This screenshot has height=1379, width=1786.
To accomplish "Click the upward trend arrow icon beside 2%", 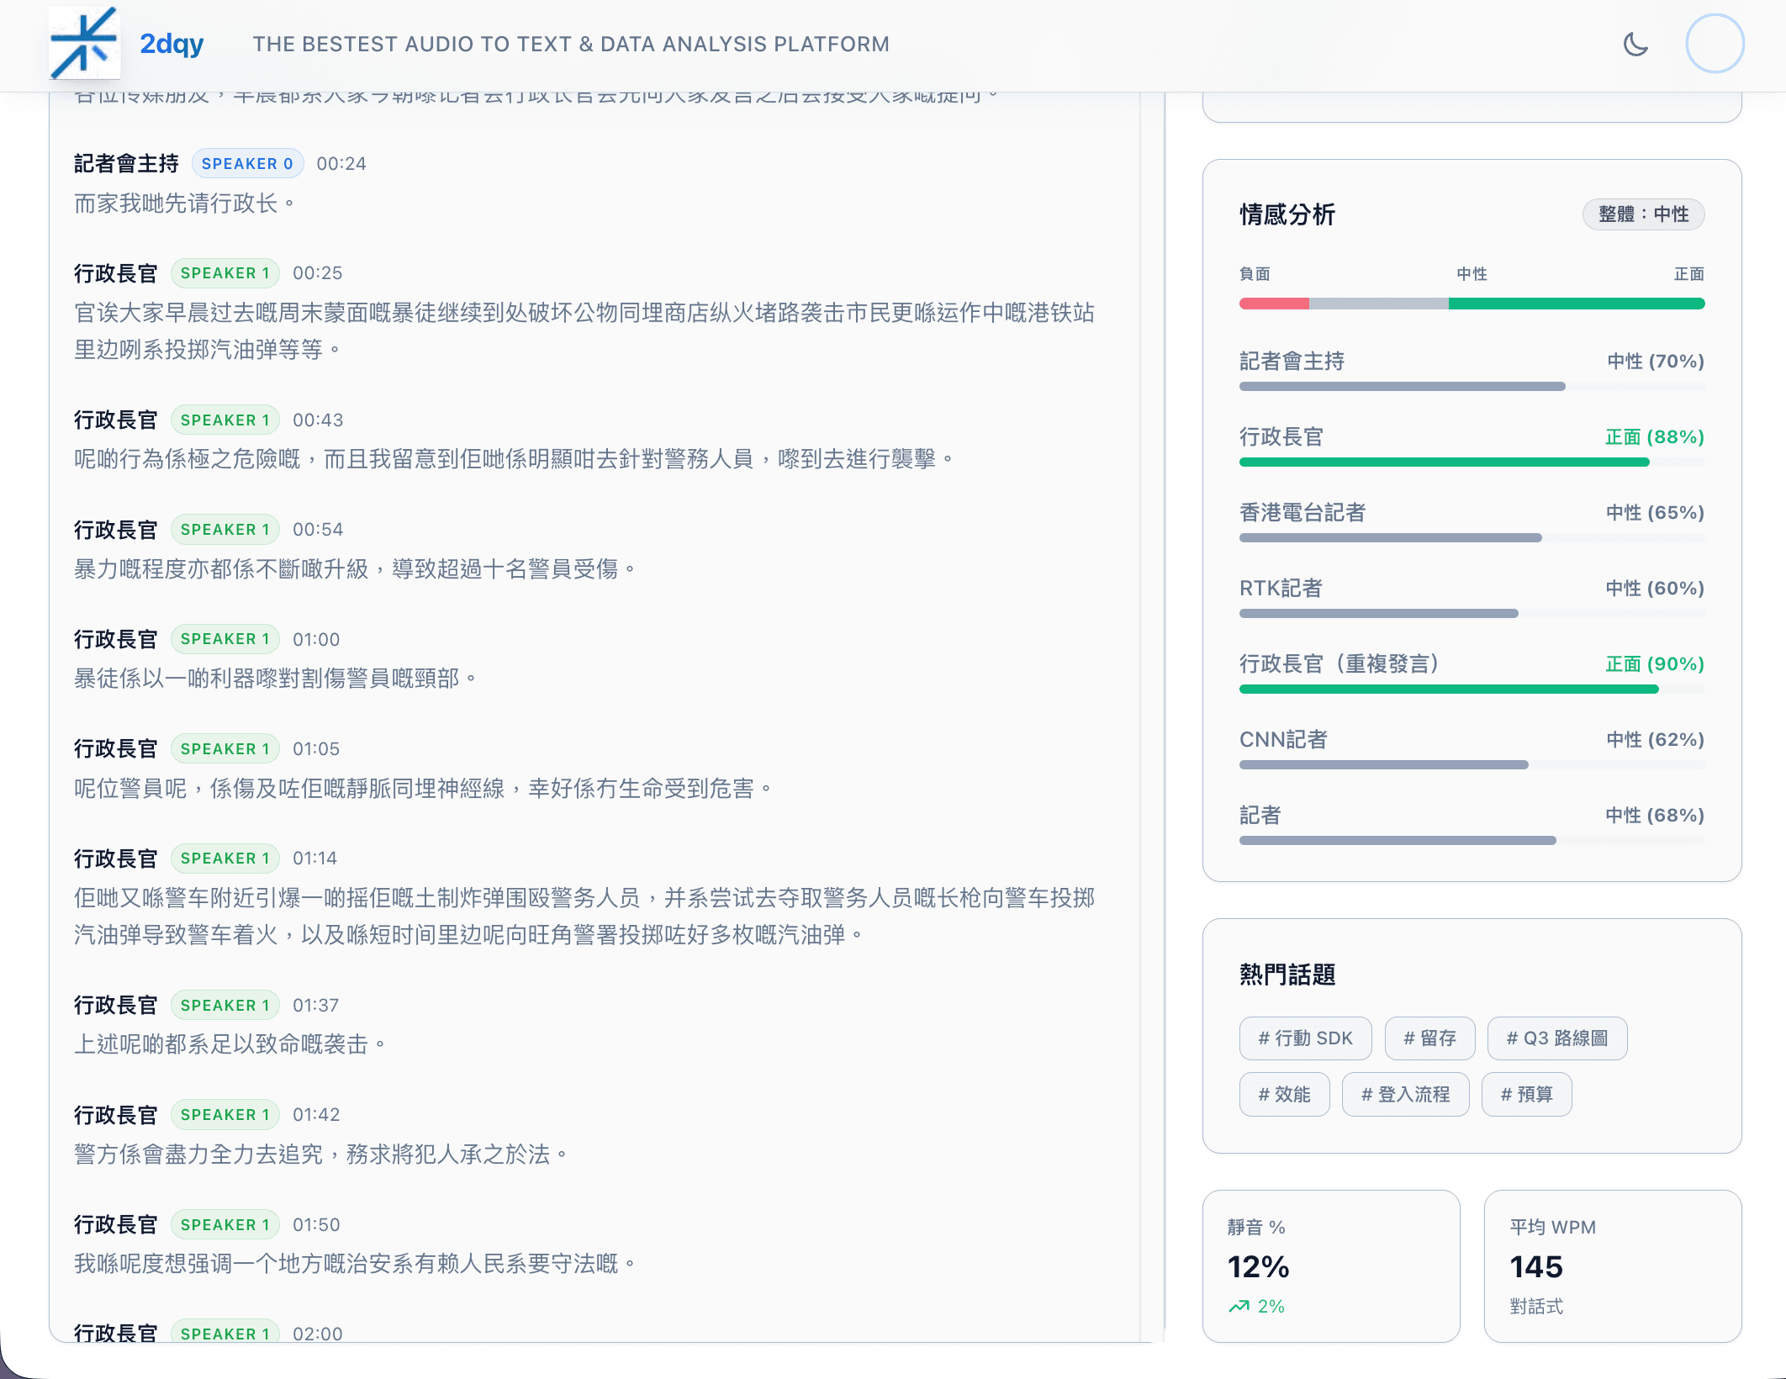I will click(1239, 1307).
